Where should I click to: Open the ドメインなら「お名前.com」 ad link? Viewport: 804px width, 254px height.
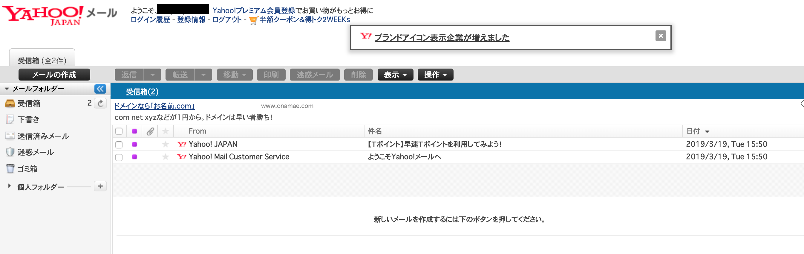click(154, 106)
